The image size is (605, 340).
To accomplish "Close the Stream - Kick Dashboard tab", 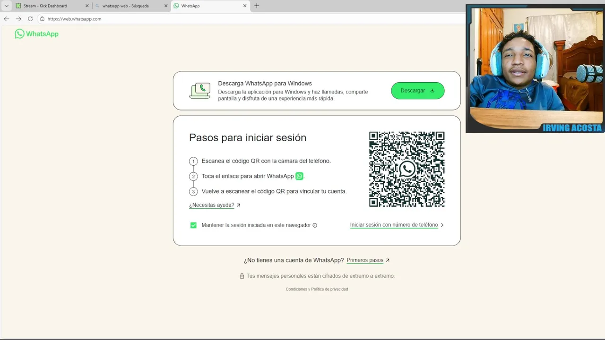I will click(x=87, y=6).
